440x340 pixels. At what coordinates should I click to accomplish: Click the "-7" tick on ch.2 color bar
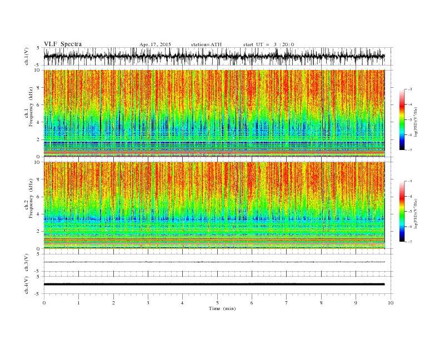[410, 242]
